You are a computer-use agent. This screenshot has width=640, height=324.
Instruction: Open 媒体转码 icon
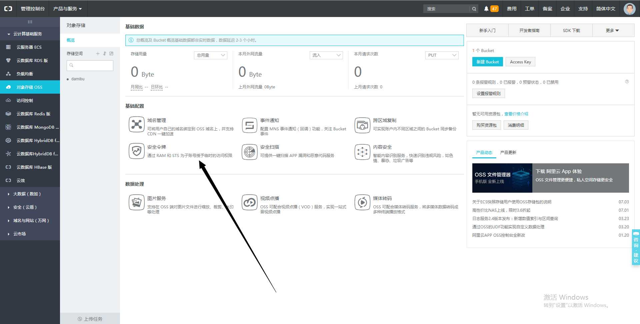coord(362,202)
